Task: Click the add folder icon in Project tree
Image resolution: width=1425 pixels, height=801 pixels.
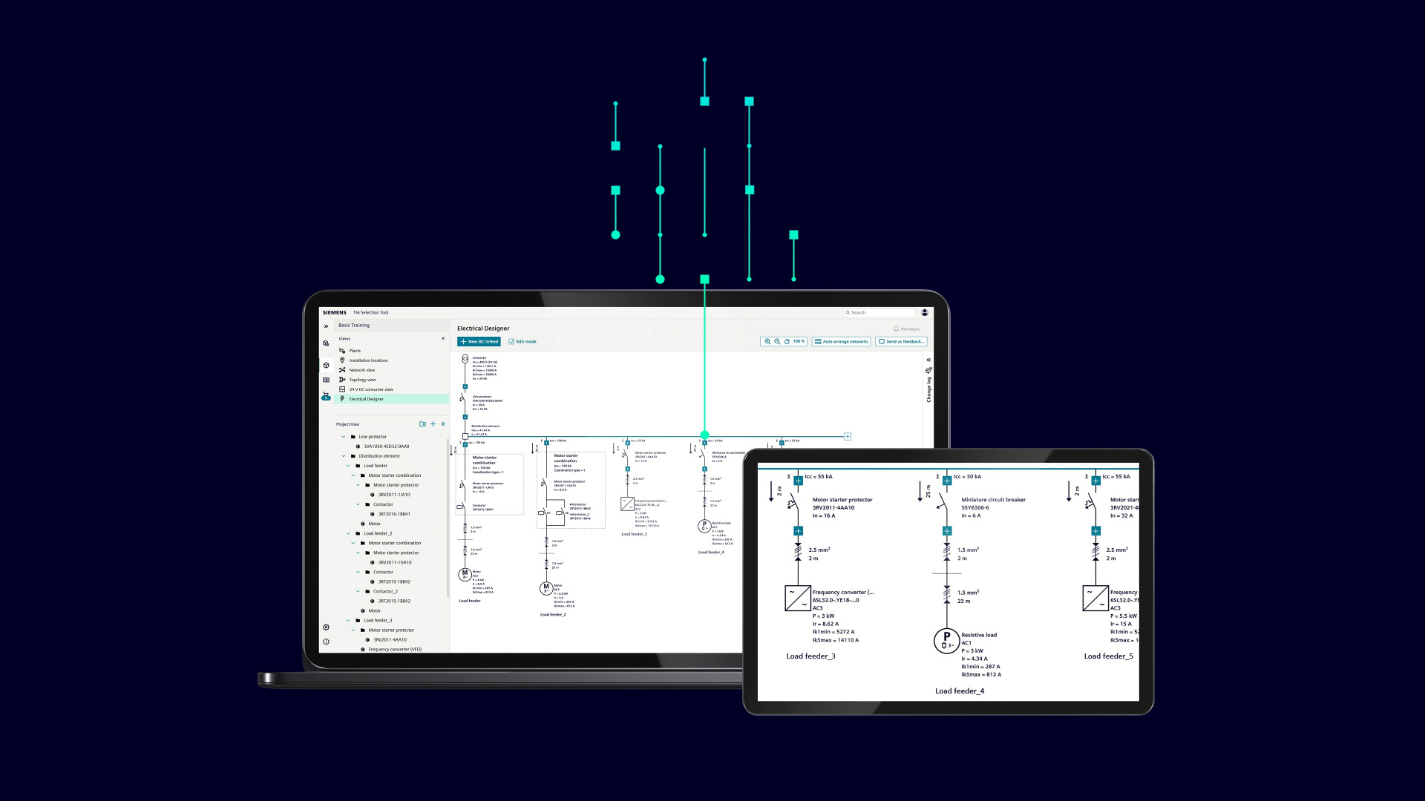Action: 422,424
